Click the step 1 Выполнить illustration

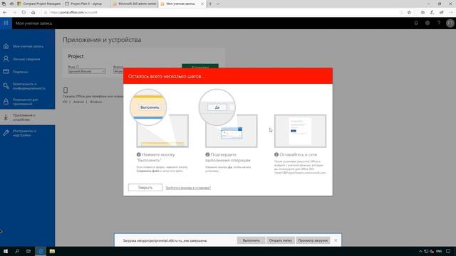point(160,118)
